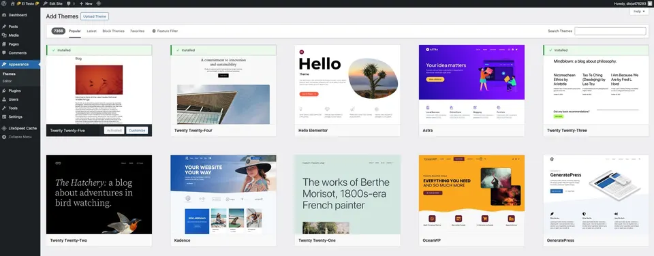The image size is (654, 256).
Task: Click Customize on Twenty Twenty-Five
Action: 137,131
